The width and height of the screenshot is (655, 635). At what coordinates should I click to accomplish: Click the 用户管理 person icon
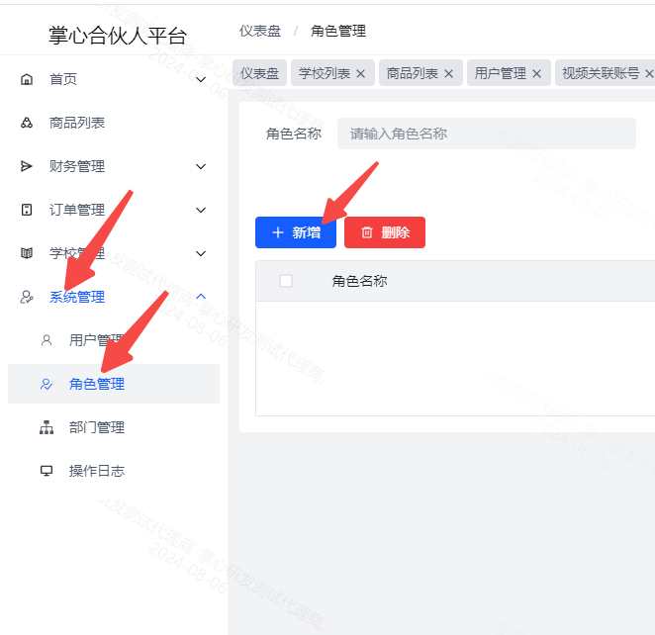click(x=47, y=340)
